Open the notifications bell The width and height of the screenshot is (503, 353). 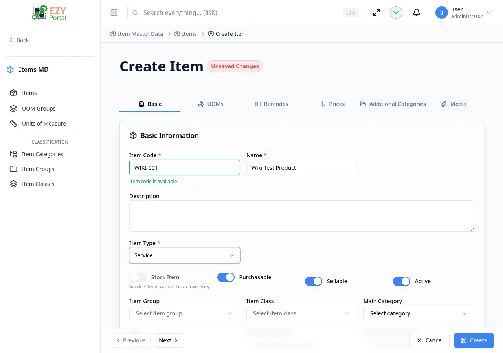416,13
